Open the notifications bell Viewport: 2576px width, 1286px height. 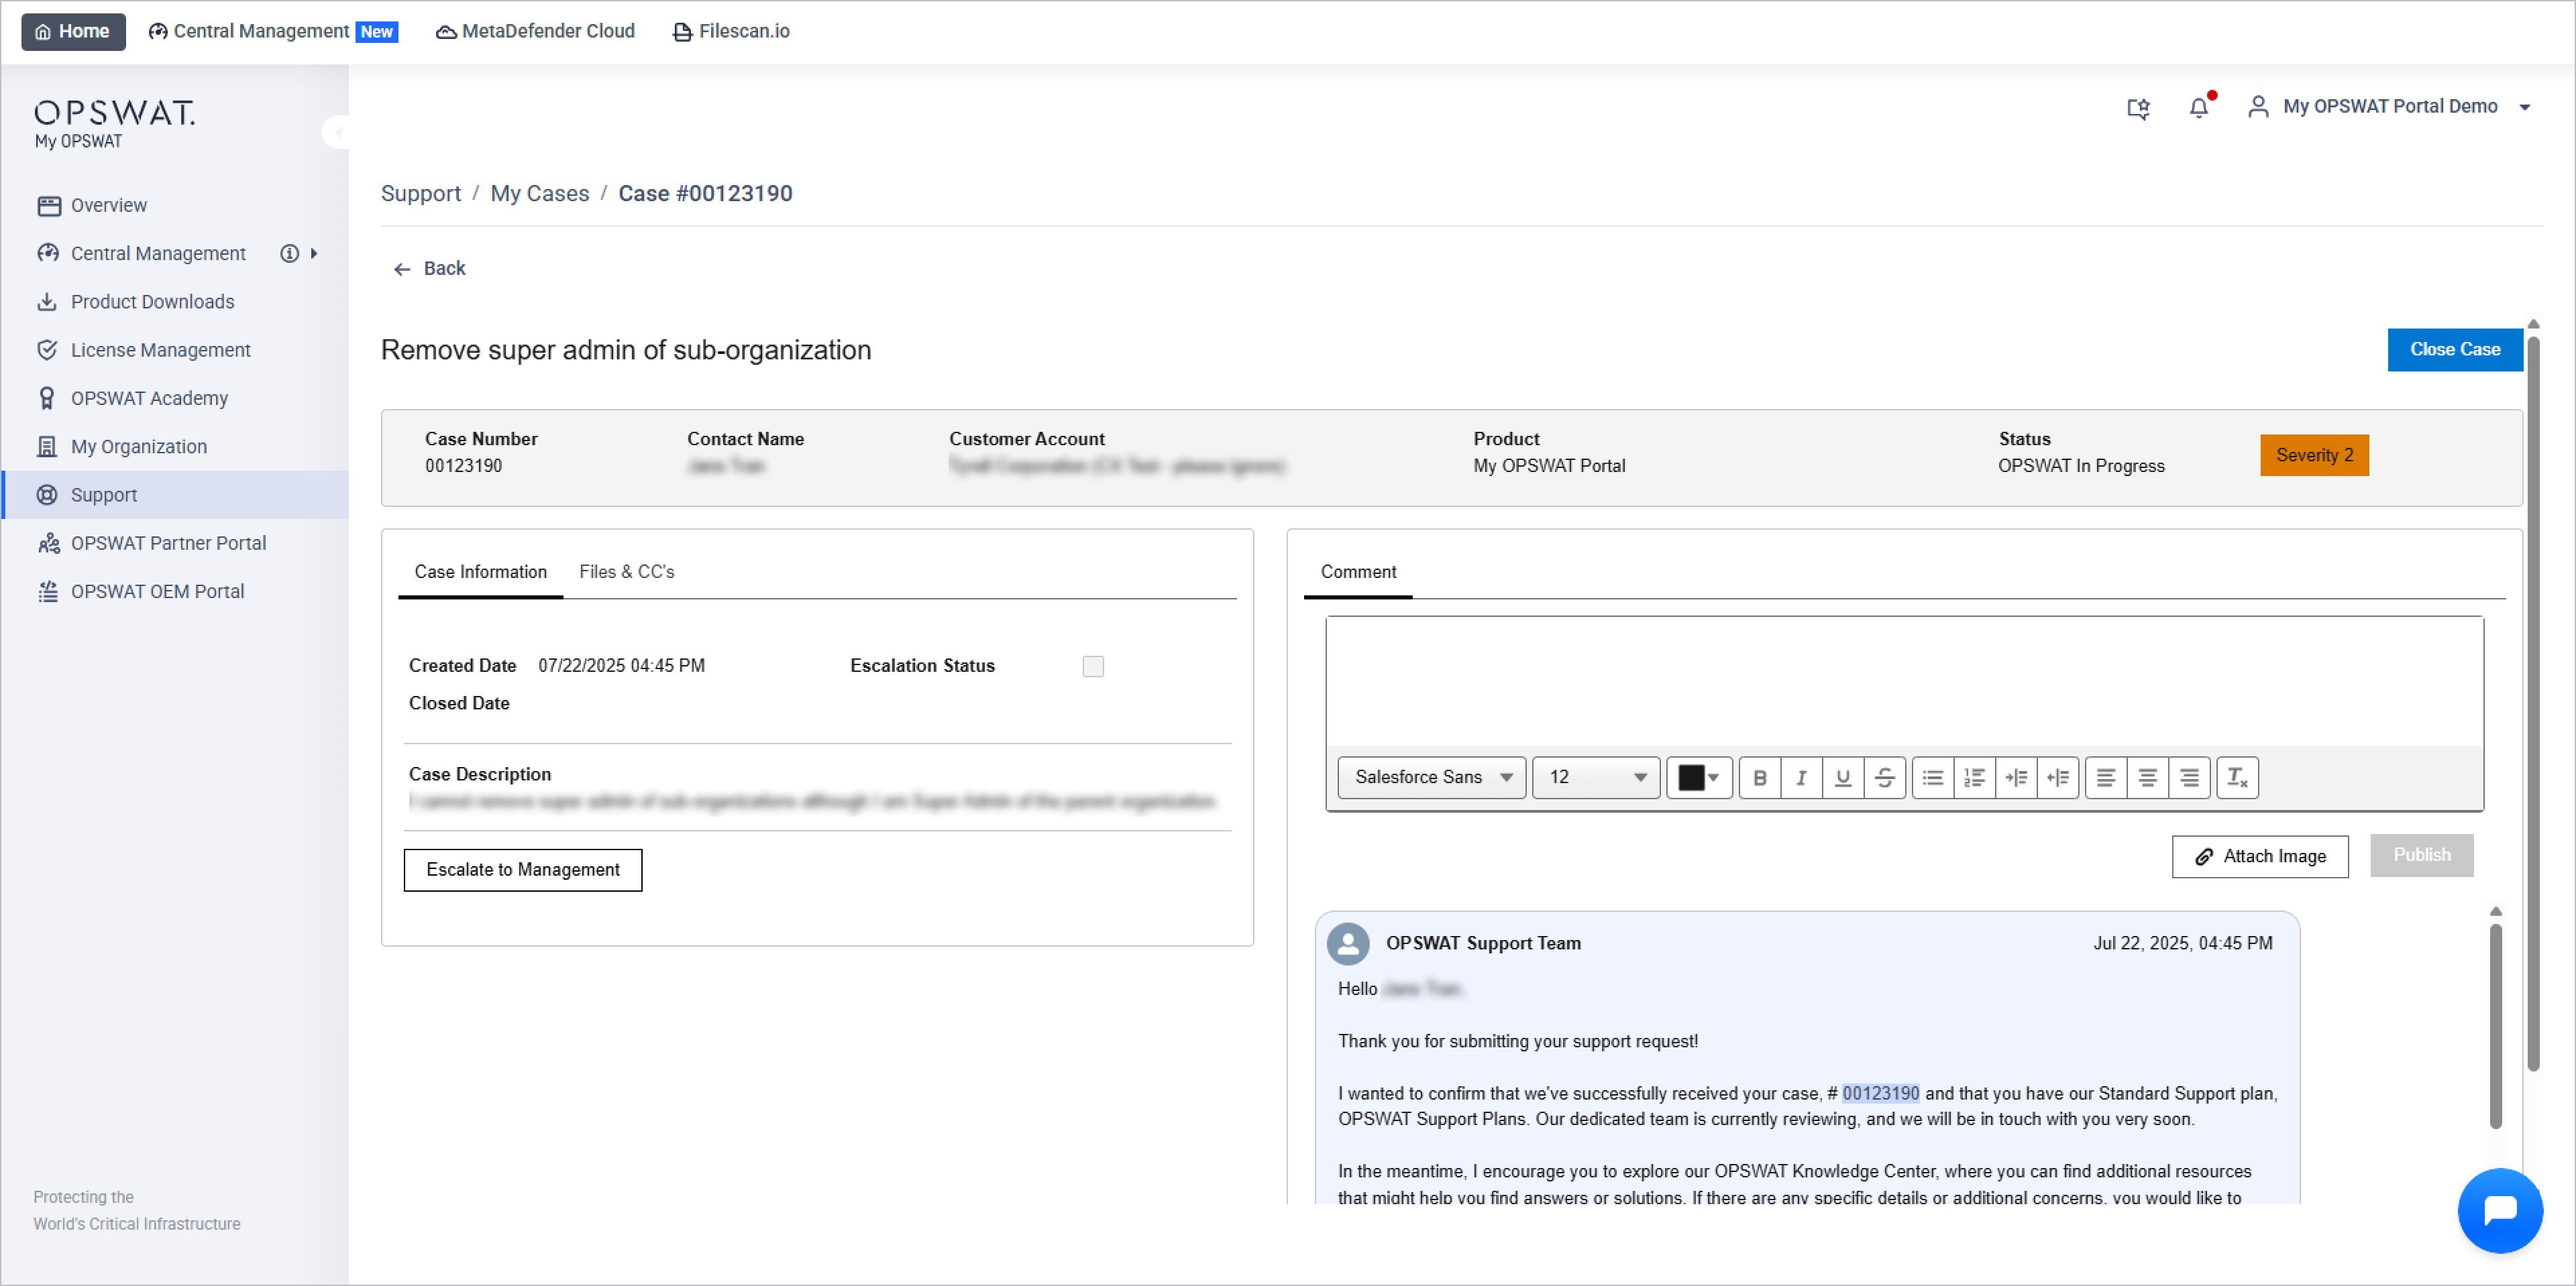(2199, 107)
